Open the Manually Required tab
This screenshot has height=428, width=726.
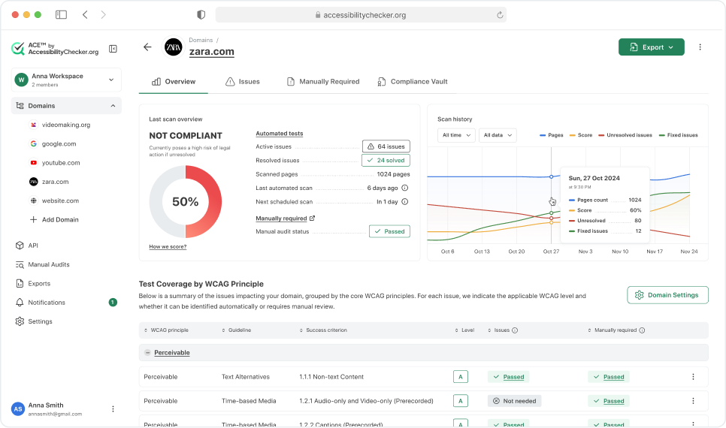pos(323,81)
